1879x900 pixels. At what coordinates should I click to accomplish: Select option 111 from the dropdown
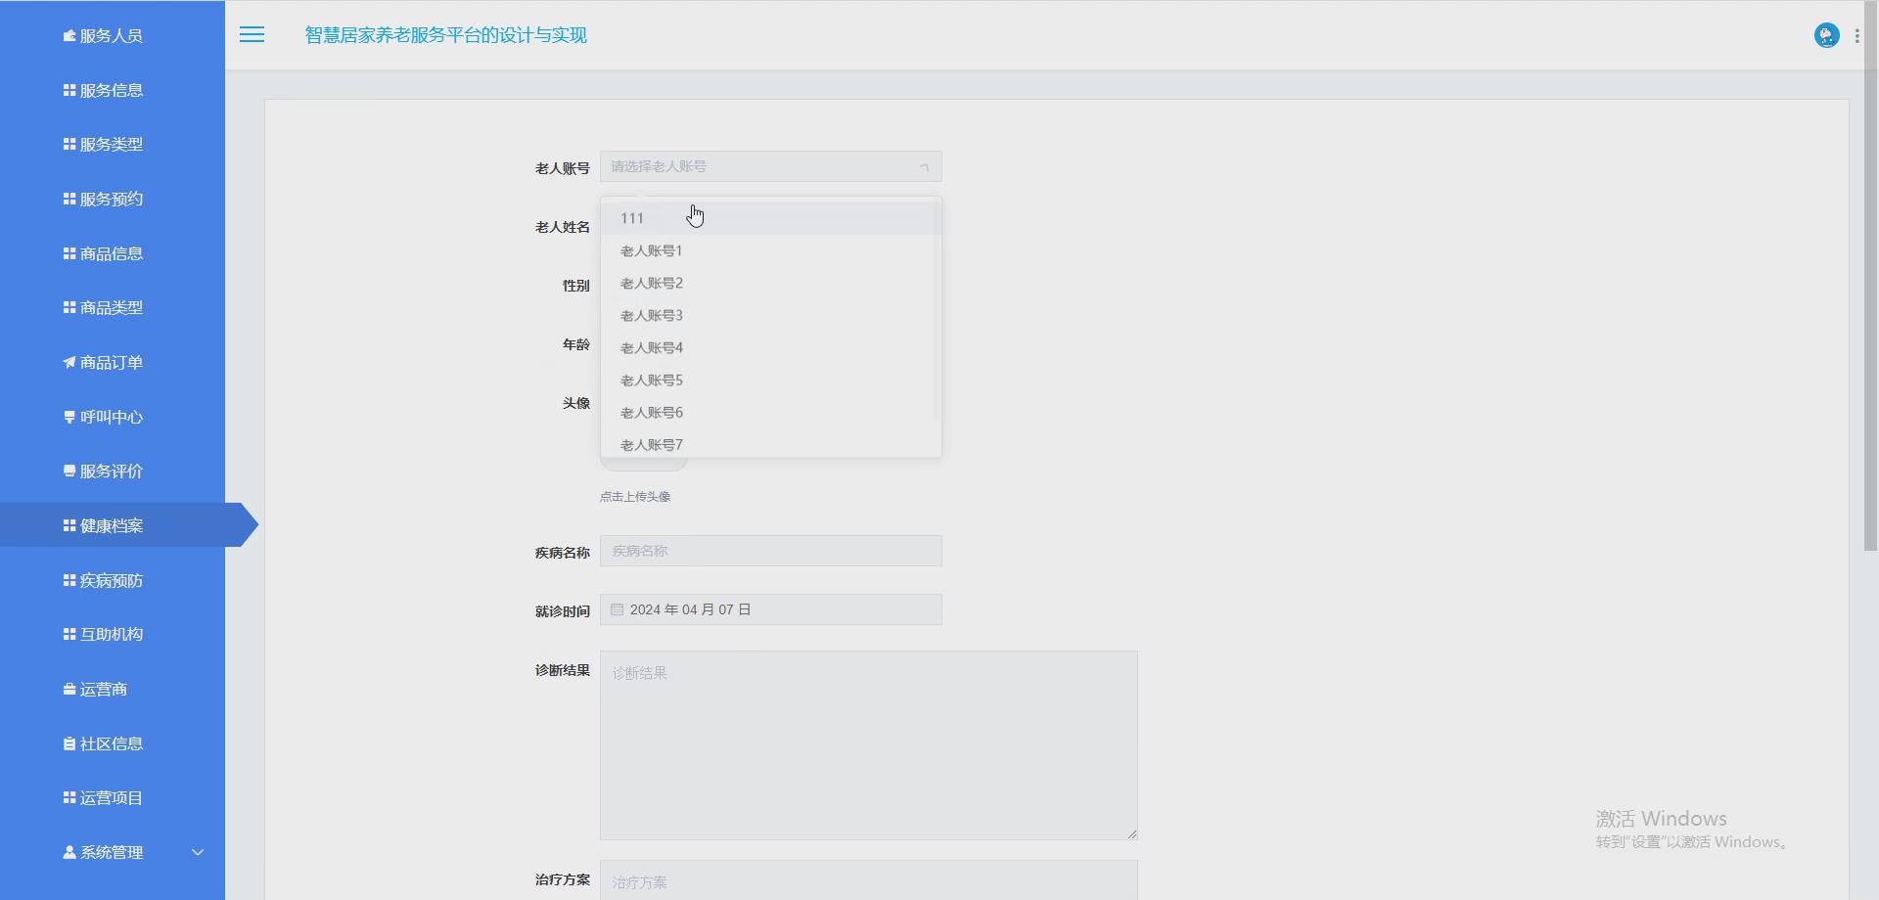[771, 218]
